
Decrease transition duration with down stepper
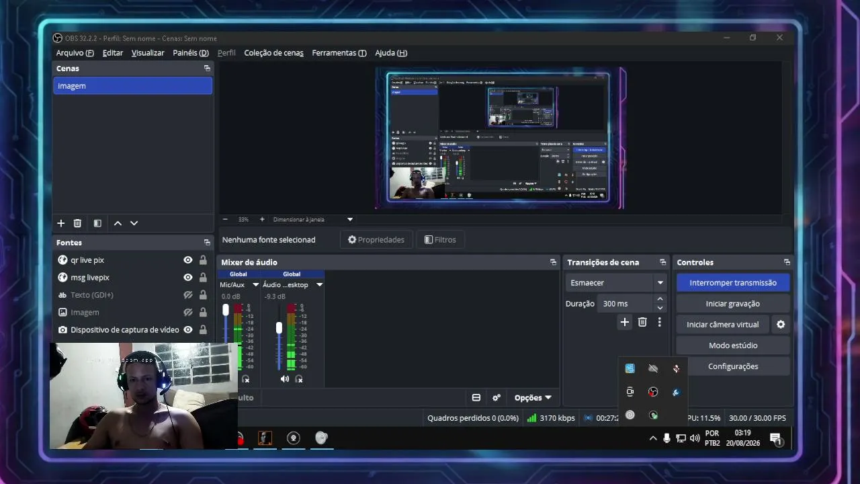pos(660,308)
